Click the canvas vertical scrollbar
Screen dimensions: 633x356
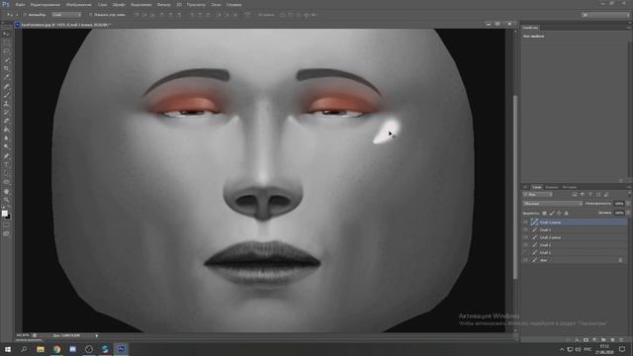tap(515, 187)
